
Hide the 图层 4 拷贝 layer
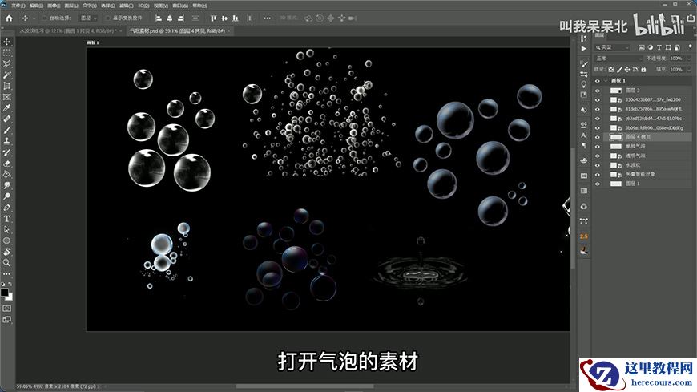pos(598,137)
